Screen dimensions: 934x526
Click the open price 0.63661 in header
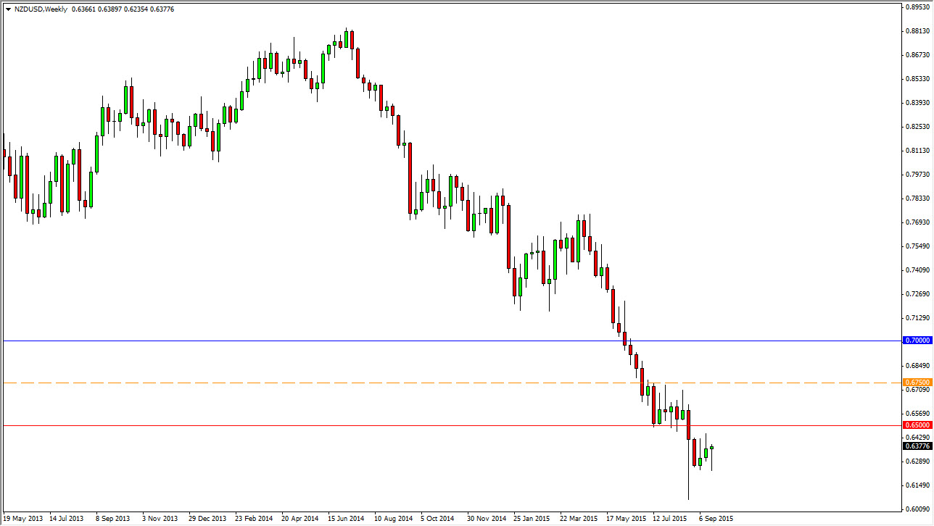pos(82,9)
